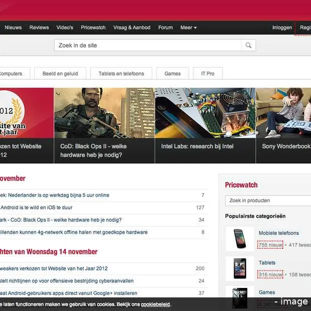Viewport: 311px width, 311px height.
Task: Click the Inloggen link
Action: point(282,28)
